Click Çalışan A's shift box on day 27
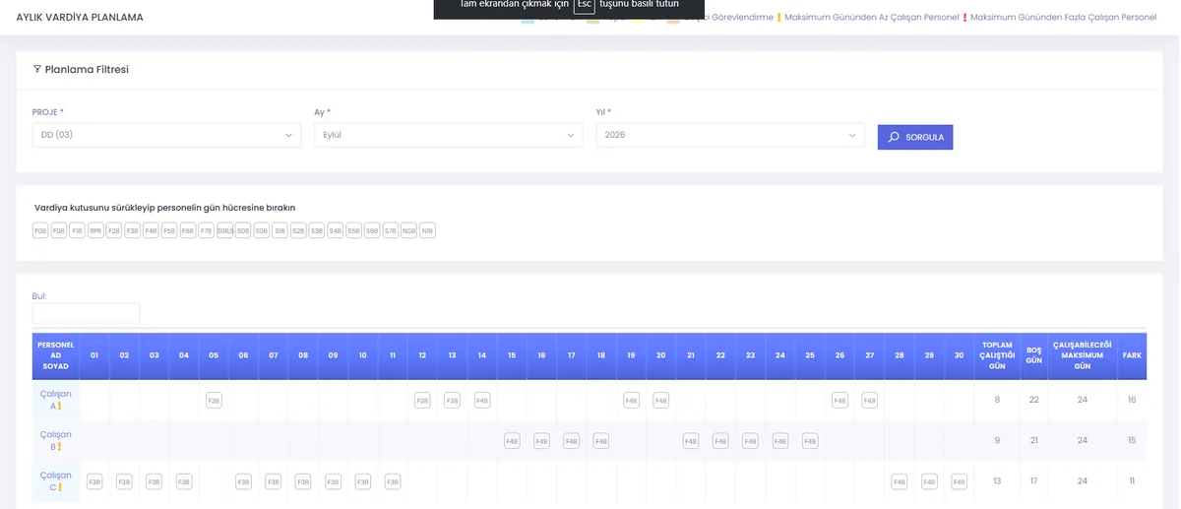 point(870,401)
